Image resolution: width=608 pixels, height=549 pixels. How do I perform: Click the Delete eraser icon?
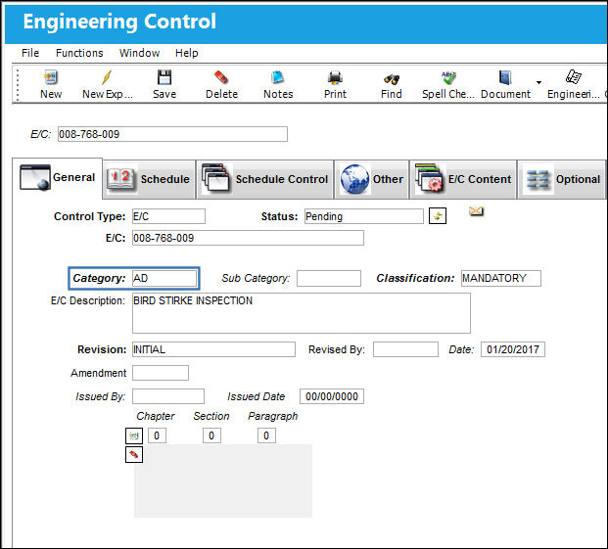click(221, 77)
